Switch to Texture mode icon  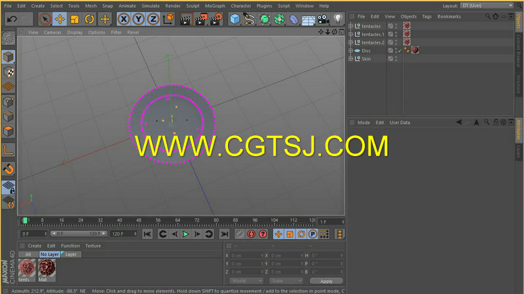[x=9, y=72]
